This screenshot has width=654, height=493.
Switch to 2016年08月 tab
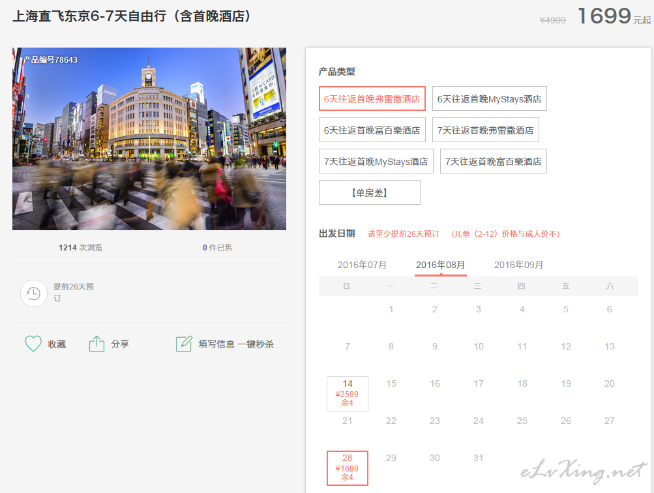(440, 265)
